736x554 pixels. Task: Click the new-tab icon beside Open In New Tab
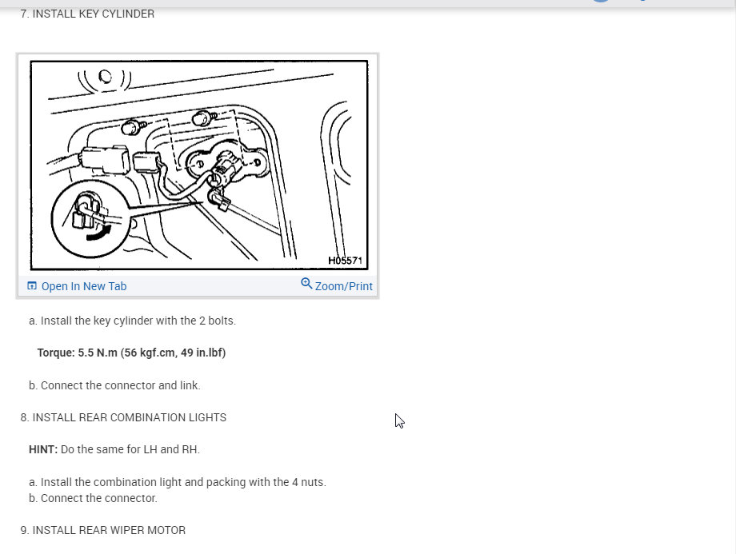coord(32,285)
